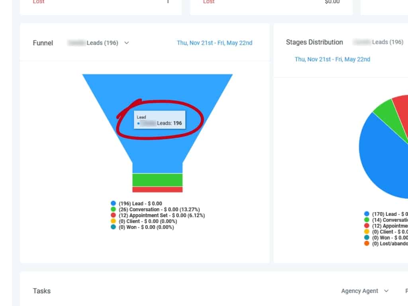The width and height of the screenshot is (408, 306).
Task: Toggle Appointment Set red dot in Funnel legend
Action: 114,216
